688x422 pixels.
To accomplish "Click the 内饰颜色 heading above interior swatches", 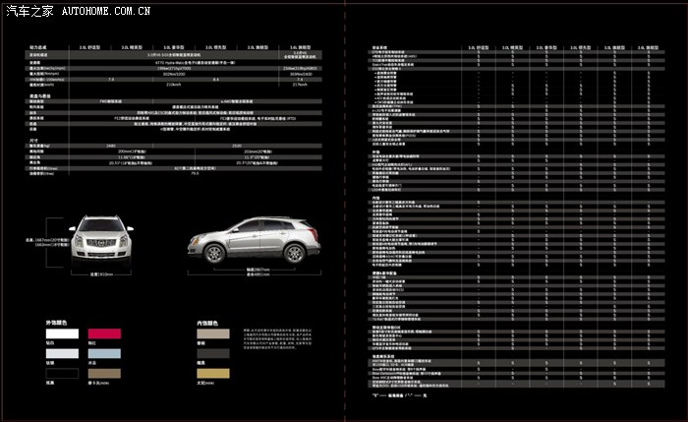I will tap(206, 322).
